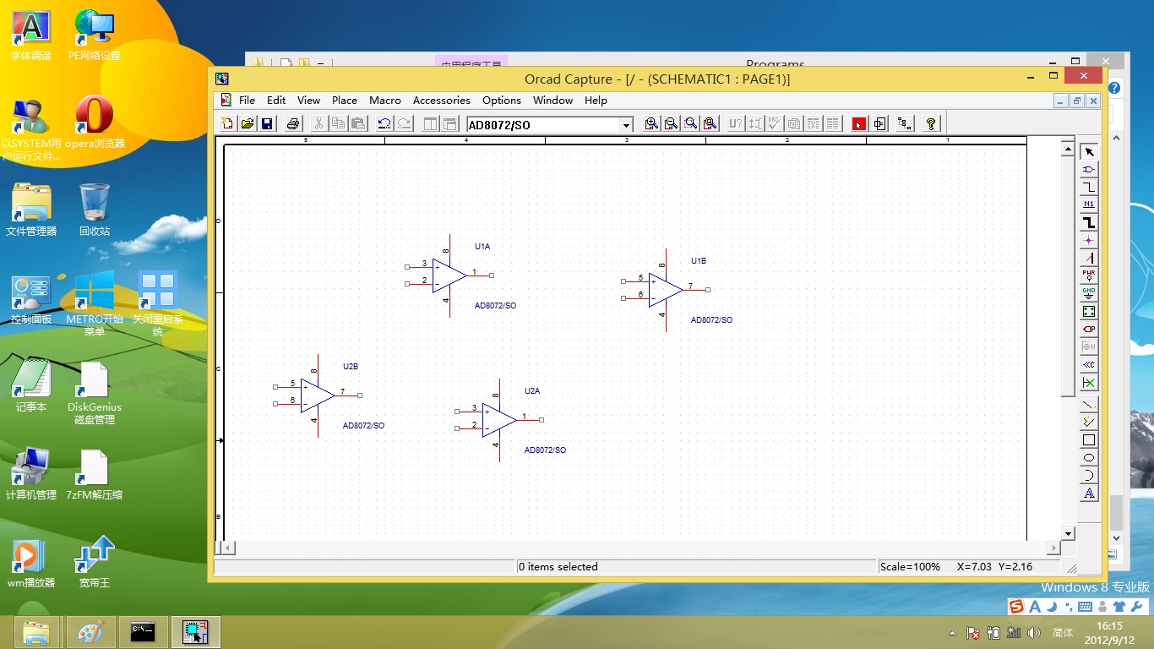The height and width of the screenshot is (649, 1154).
Task: Select the Place Net Alias N1 tool
Action: point(1089,205)
